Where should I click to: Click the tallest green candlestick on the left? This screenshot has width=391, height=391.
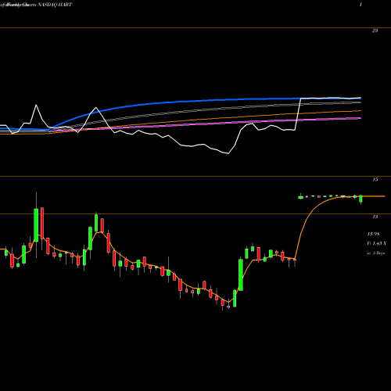(x=36, y=225)
